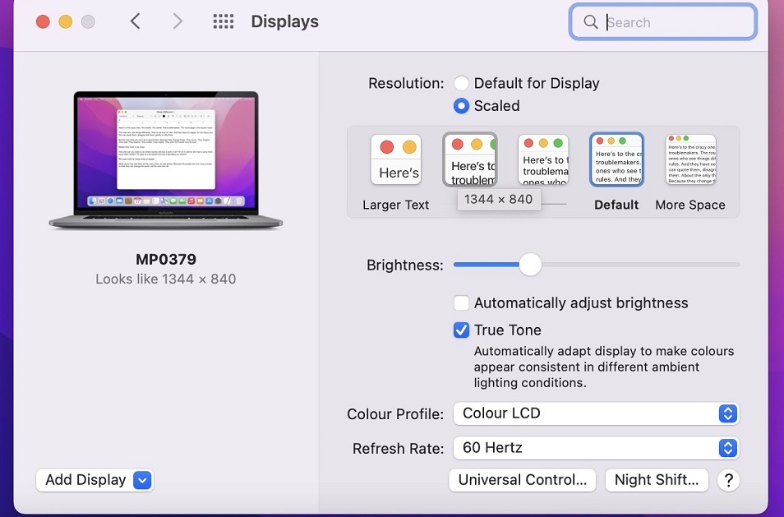Screen dimensions: 784x517
Task: Click the Brightness slider knob
Action: 531,265
